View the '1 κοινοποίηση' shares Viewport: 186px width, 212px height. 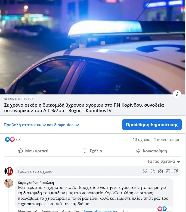click(x=167, y=140)
